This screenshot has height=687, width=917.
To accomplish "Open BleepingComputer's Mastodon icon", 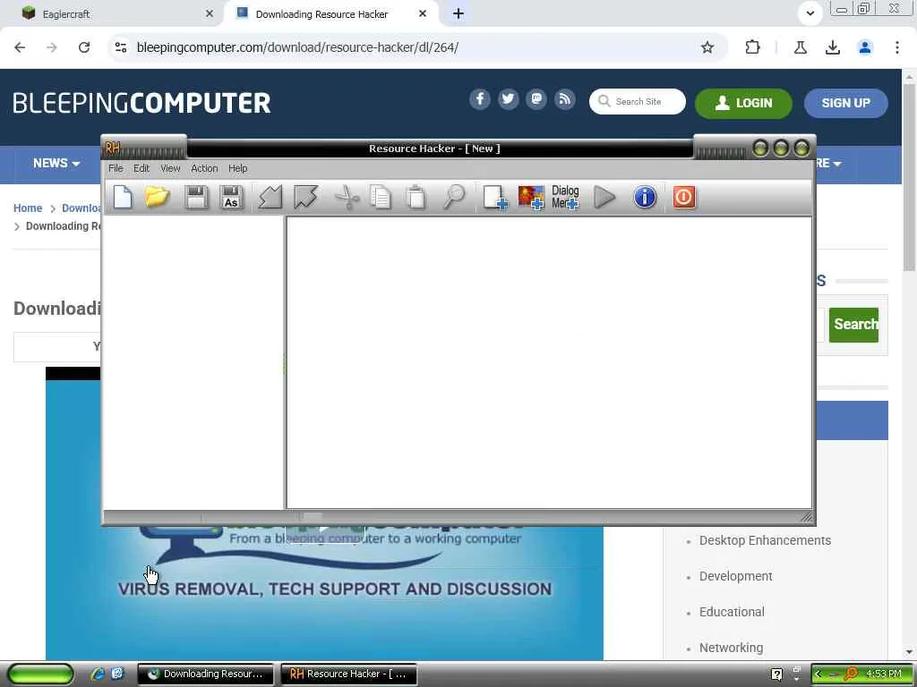I will coord(536,99).
